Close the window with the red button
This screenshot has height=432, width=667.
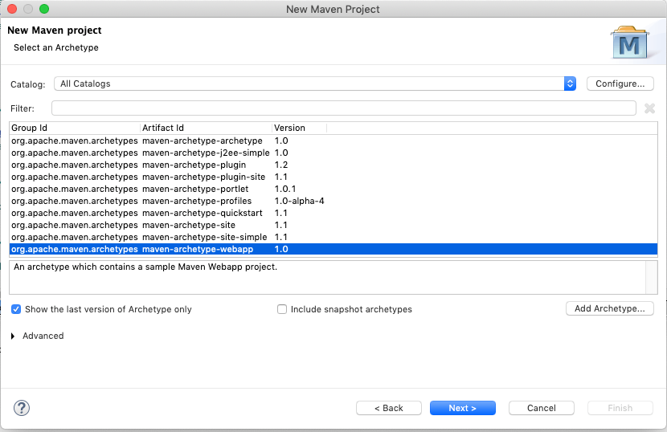[x=12, y=9]
